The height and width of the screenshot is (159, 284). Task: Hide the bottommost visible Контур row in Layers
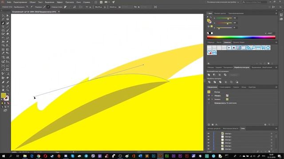click(x=209, y=149)
